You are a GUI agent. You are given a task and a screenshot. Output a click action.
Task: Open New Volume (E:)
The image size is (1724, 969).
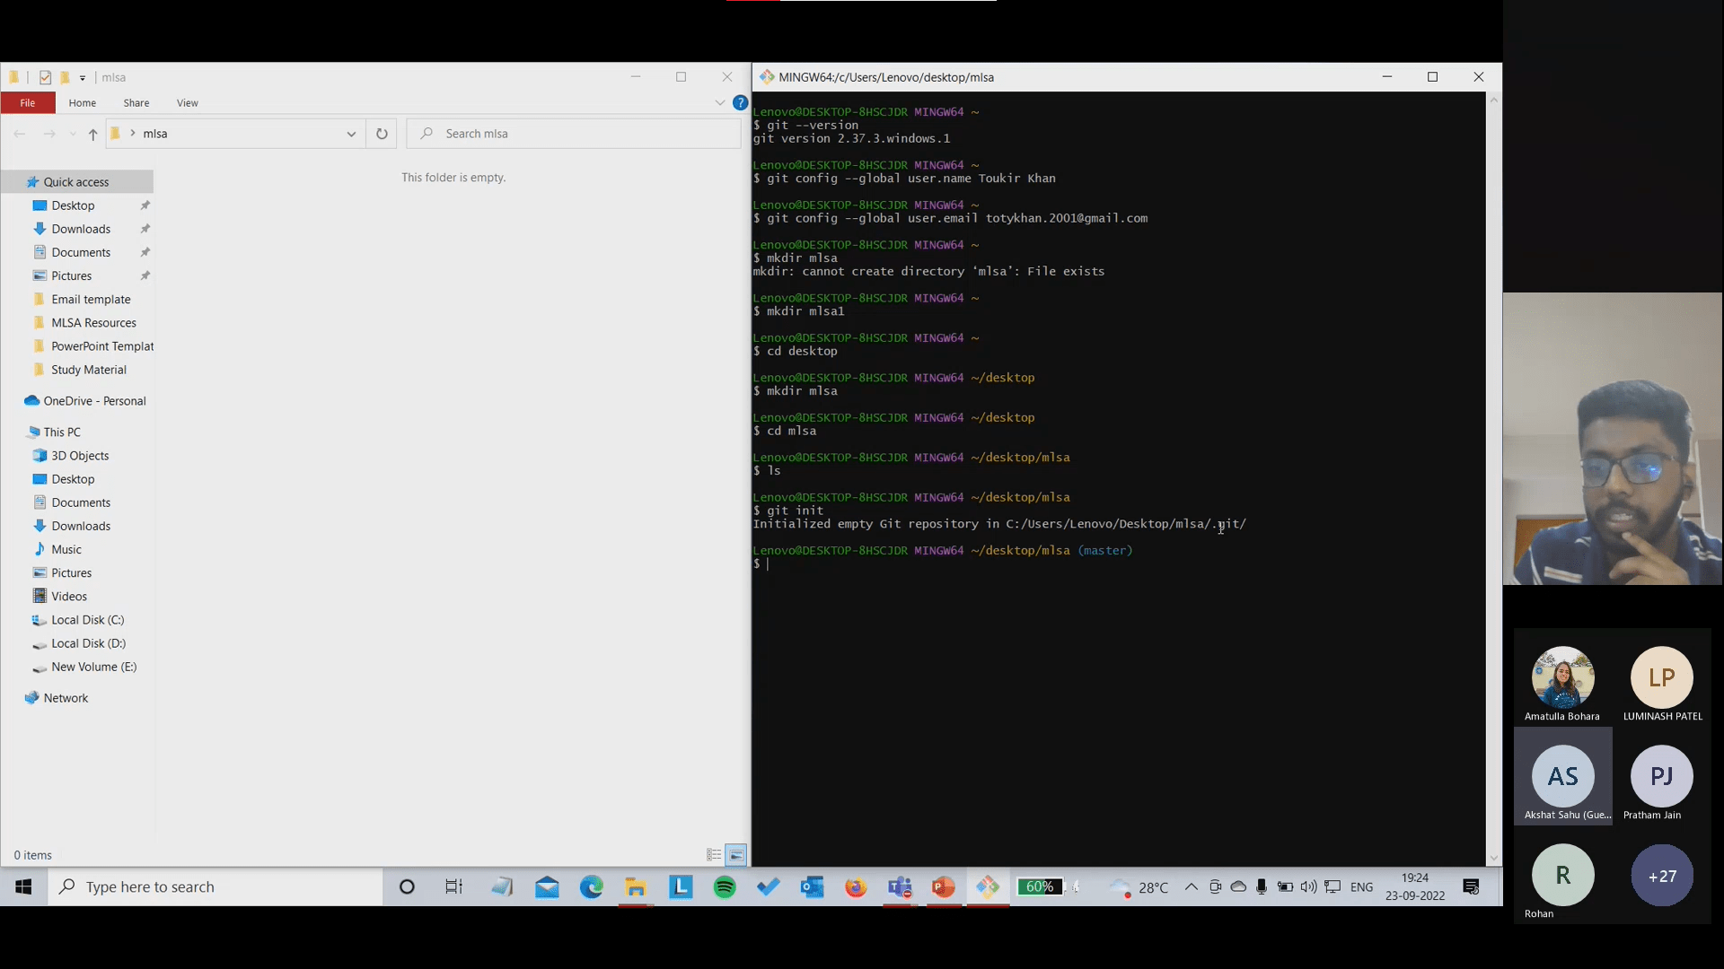[x=93, y=666]
